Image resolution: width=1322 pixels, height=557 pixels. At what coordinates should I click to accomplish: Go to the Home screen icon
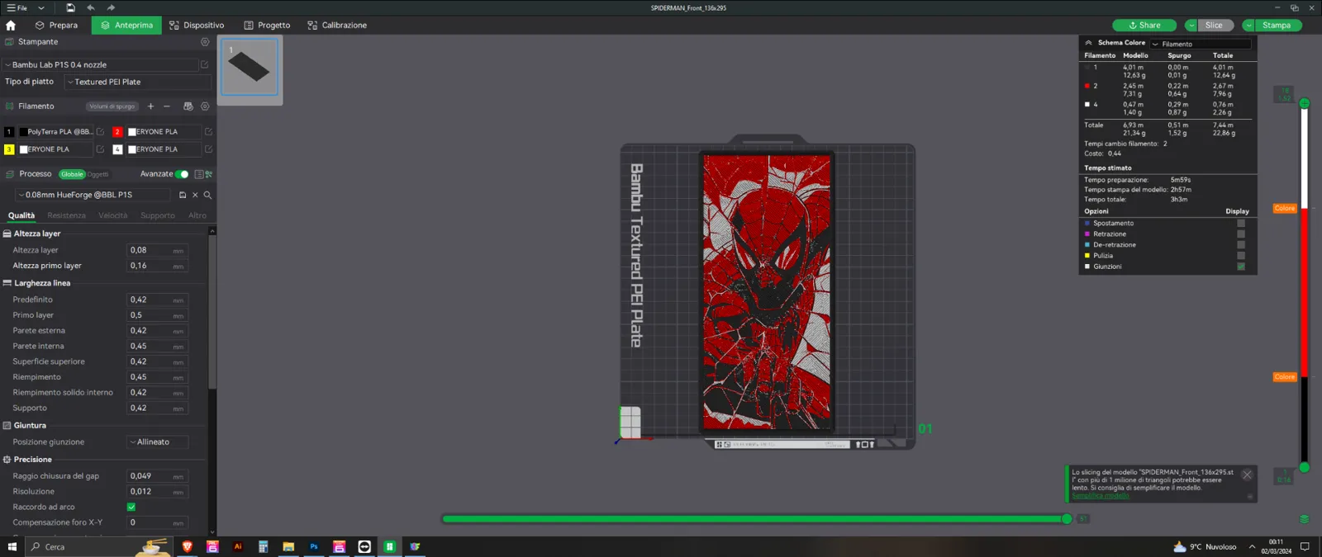(11, 26)
